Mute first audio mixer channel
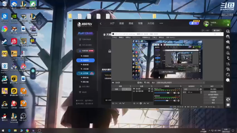 [x=175, y=93]
